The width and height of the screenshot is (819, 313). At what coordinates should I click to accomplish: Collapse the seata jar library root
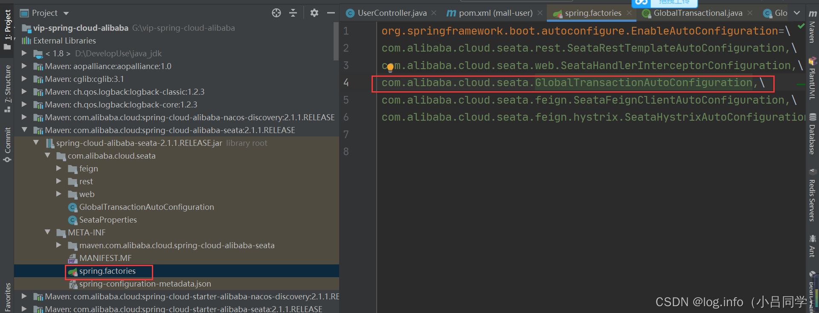tap(36, 142)
